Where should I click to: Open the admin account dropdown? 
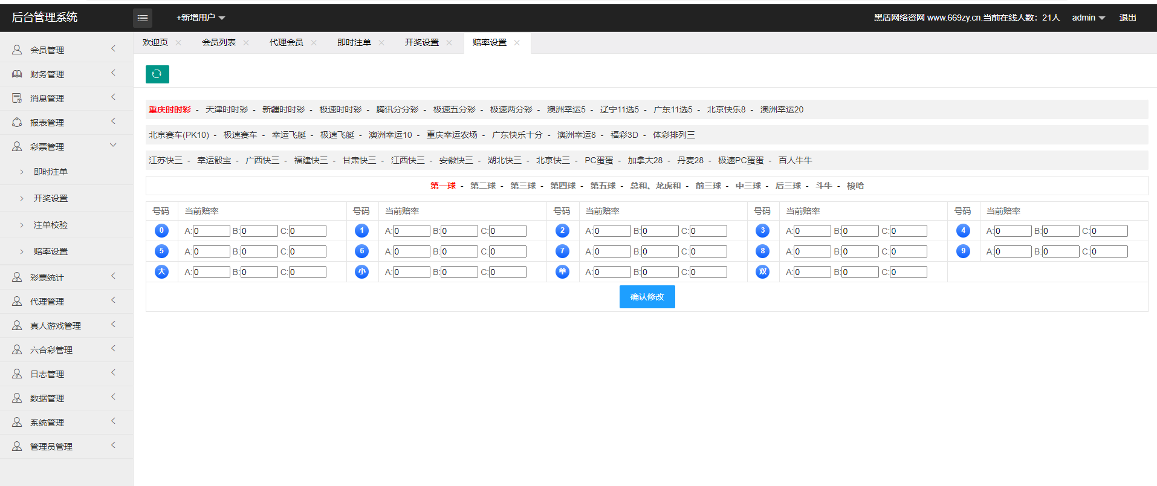click(1088, 18)
